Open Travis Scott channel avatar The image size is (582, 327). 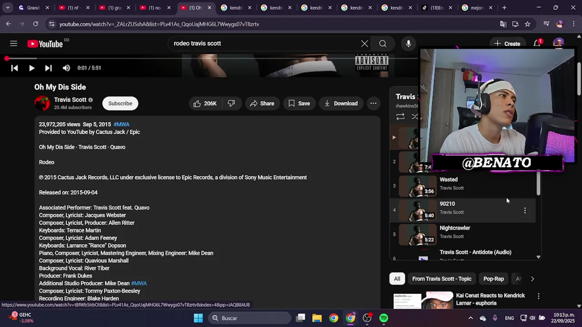click(42, 104)
